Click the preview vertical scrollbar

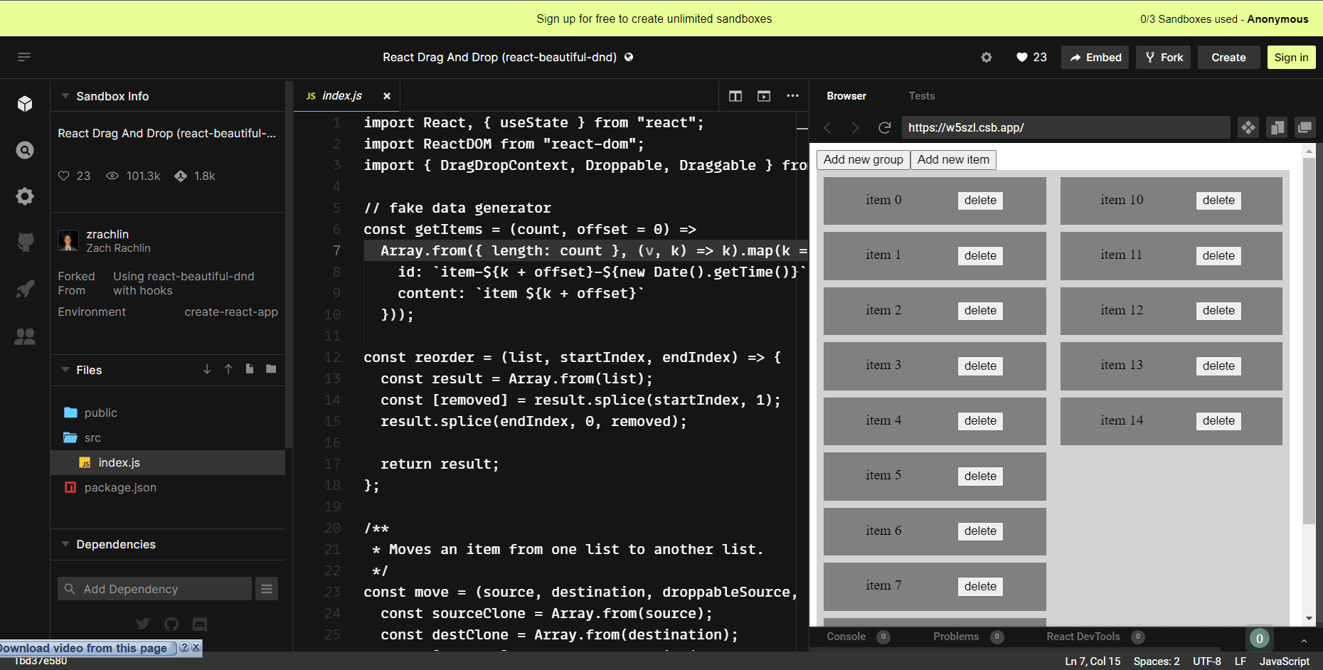pos(1309,341)
